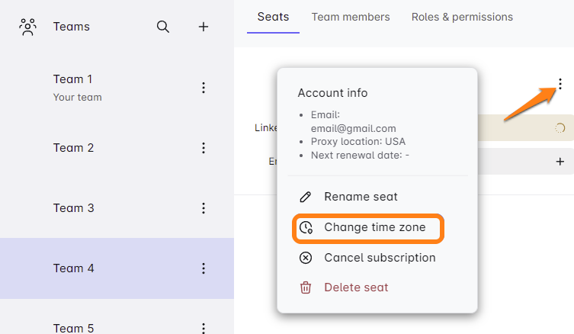Select the Seats tab
The height and width of the screenshot is (334, 574).
tap(273, 17)
